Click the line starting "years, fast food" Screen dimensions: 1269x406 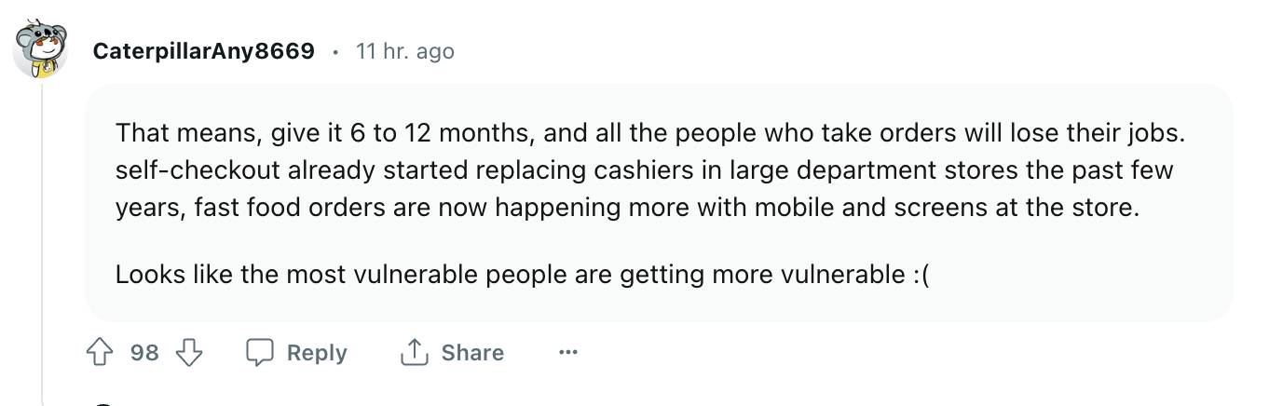click(627, 207)
